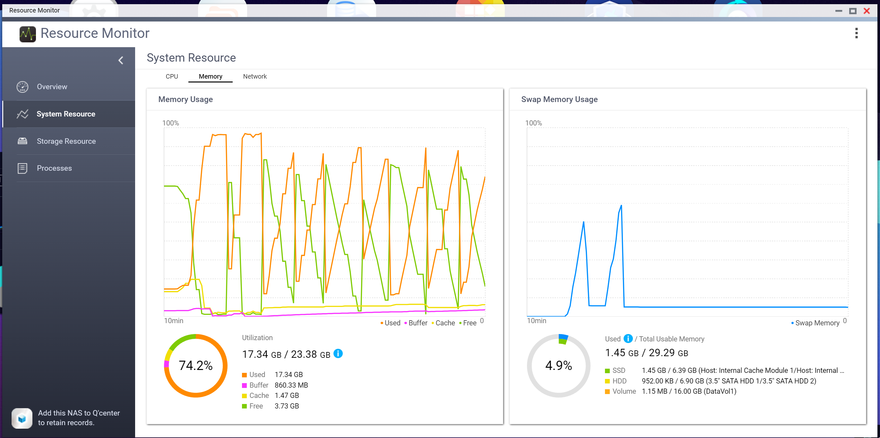
Task: Switch to the CPU tab
Action: [172, 77]
